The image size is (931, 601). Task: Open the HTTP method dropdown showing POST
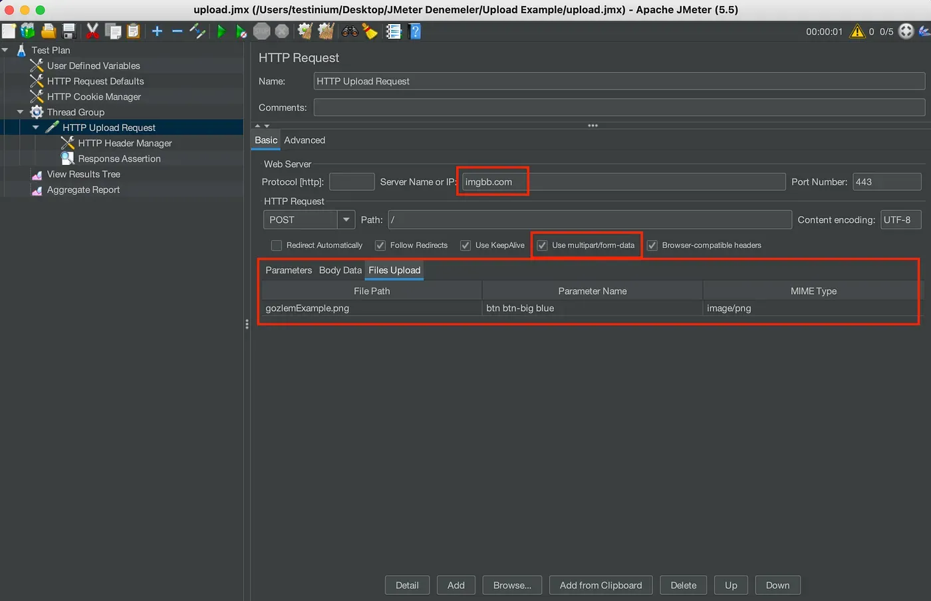point(346,219)
